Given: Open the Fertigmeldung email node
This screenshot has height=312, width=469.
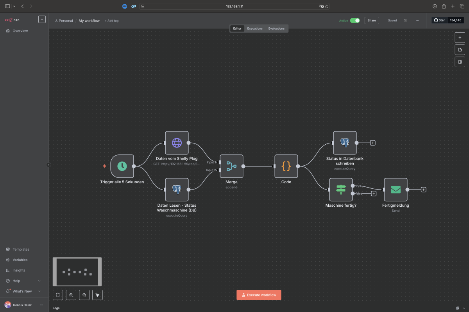Looking at the screenshot, I should [x=396, y=190].
